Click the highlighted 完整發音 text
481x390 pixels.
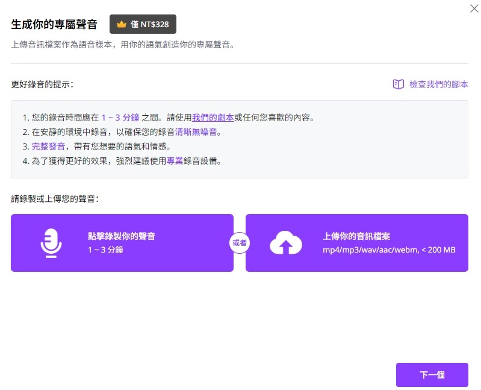click(x=43, y=146)
